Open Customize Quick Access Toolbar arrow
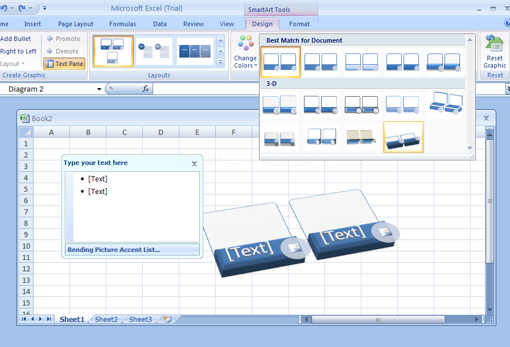The image size is (510, 347). 44,8
